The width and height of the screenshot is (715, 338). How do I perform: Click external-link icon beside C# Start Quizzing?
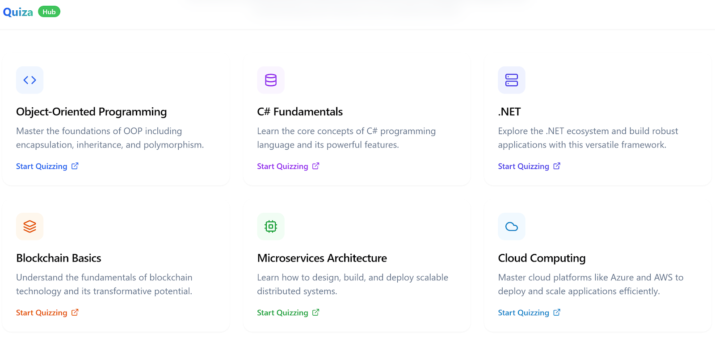[316, 166]
